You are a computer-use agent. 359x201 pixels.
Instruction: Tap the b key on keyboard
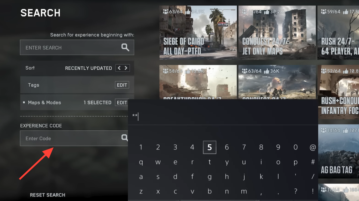(x=209, y=191)
